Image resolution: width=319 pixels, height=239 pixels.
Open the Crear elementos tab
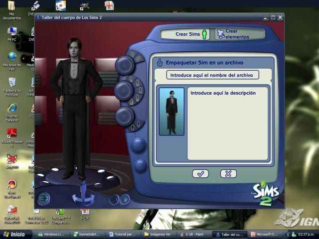tap(240, 34)
